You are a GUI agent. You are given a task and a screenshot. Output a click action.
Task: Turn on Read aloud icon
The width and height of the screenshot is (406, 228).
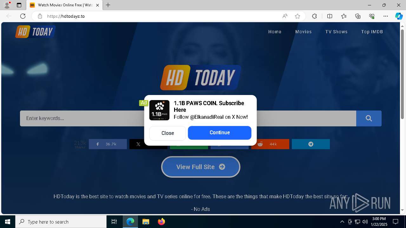pyautogui.click(x=285, y=16)
